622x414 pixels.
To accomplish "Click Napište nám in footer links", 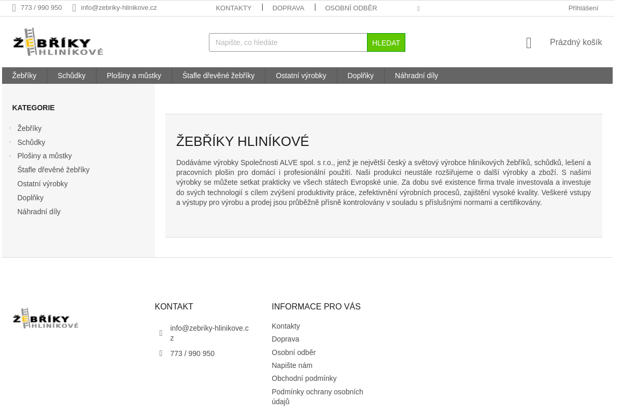I will [292, 365].
